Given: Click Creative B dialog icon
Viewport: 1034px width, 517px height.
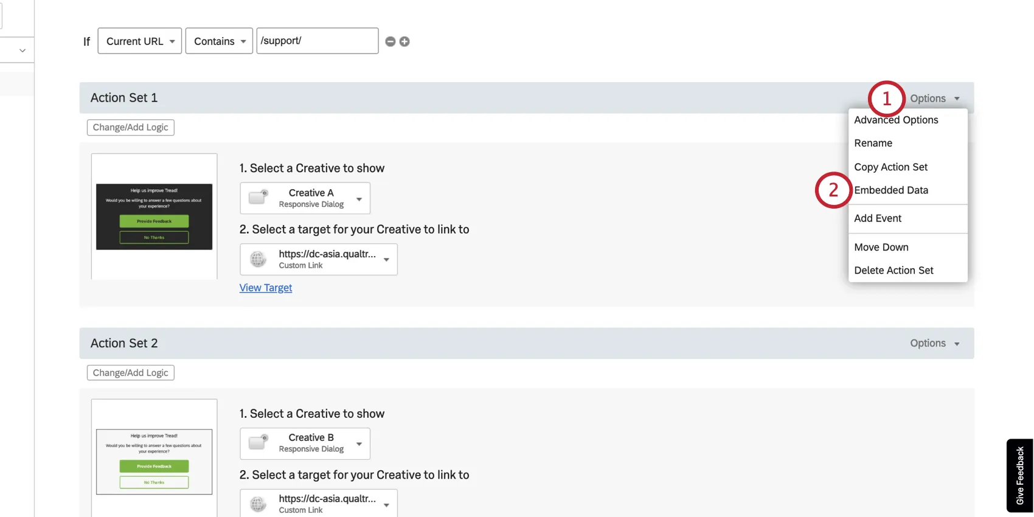Looking at the screenshot, I should tap(258, 443).
